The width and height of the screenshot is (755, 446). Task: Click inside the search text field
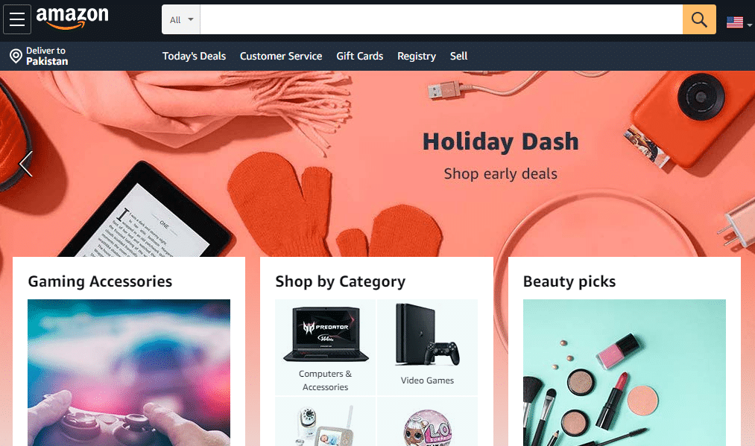[441, 19]
